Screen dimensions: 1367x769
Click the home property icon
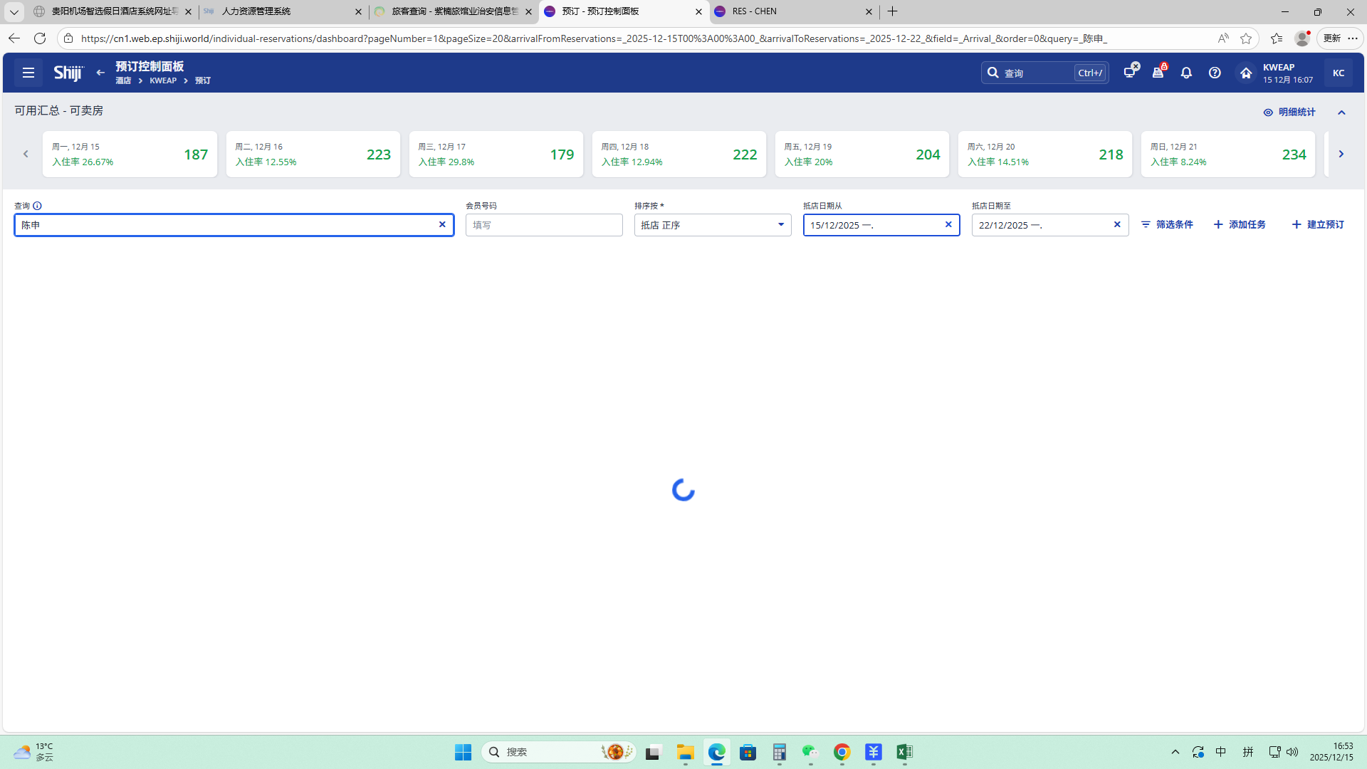pyautogui.click(x=1246, y=73)
